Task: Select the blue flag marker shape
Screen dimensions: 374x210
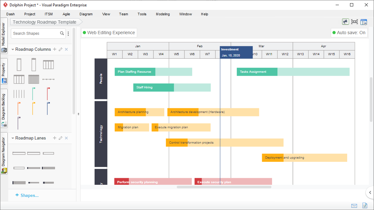Action: click(x=48, y=109)
